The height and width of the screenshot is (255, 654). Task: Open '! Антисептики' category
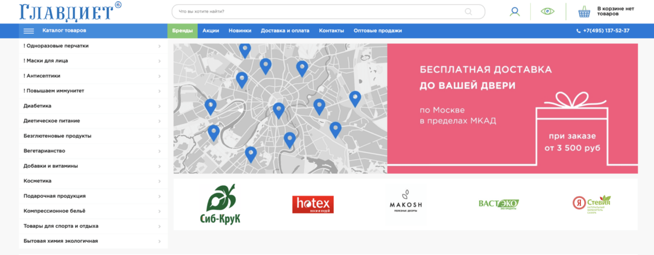pyautogui.click(x=93, y=76)
